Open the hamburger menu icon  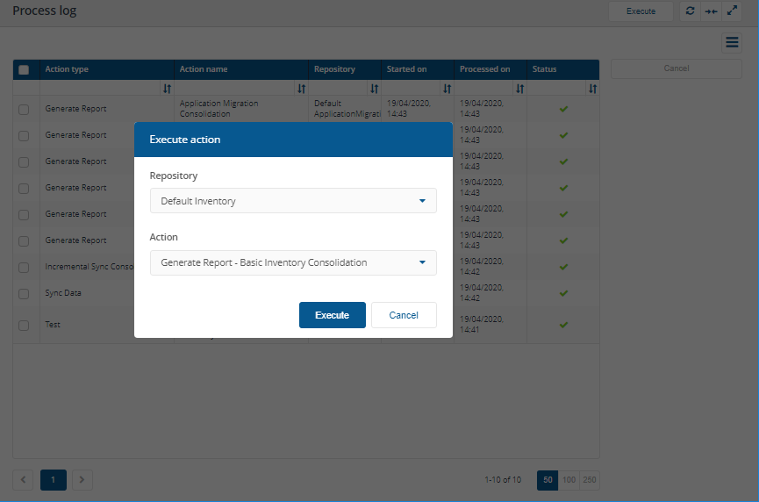click(732, 42)
